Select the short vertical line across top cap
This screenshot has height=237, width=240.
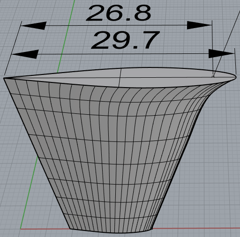click(x=120, y=78)
